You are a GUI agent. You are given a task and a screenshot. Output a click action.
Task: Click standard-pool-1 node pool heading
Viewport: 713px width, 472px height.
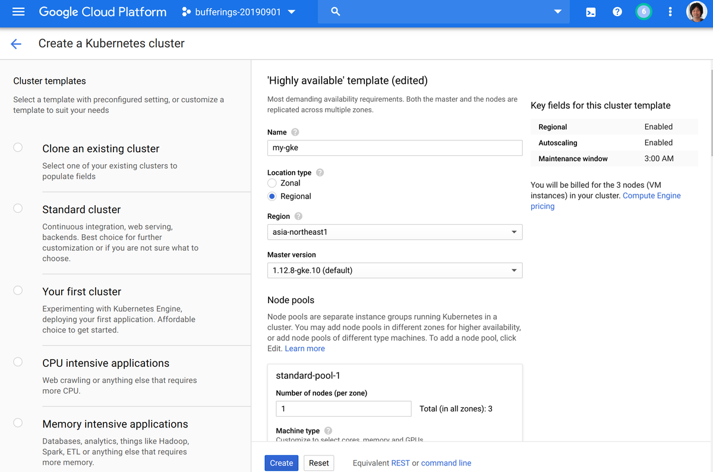pos(308,376)
